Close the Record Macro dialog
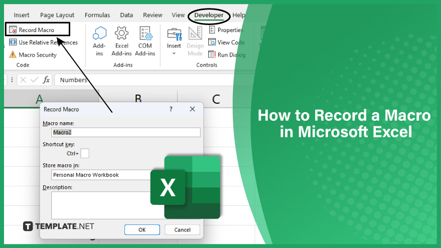The image size is (441, 248). [x=192, y=109]
